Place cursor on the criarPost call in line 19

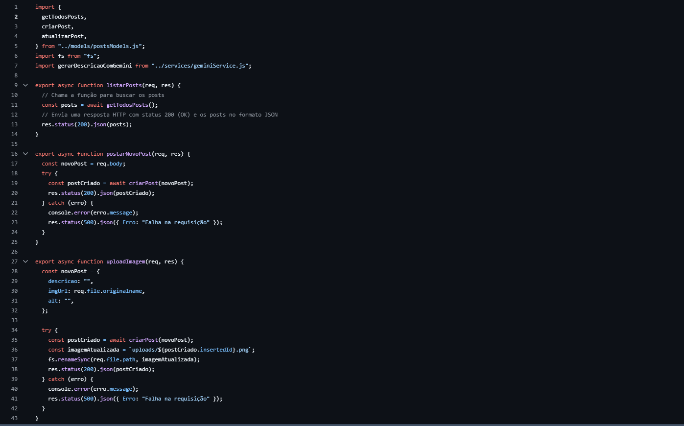point(142,183)
